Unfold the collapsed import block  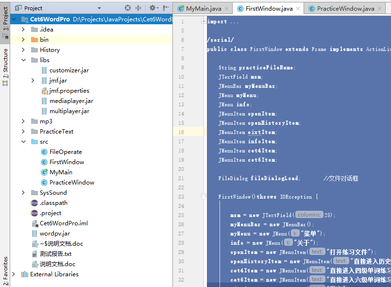click(204, 21)
